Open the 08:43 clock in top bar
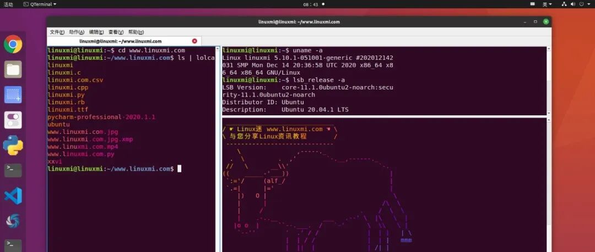This screenshot has height=252, width=595. [310, 4]
